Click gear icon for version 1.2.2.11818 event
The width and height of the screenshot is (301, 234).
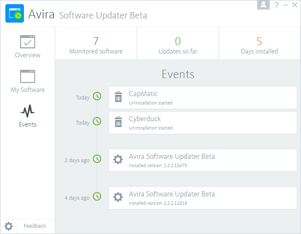click(x=118, y=197)
